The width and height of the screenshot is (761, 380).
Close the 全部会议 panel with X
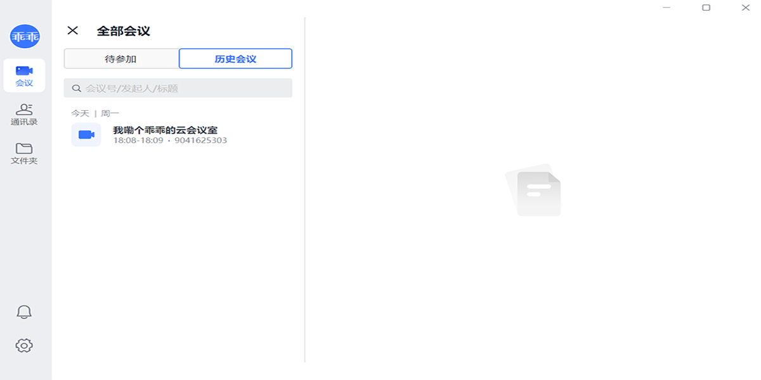[x=73, y=30]
